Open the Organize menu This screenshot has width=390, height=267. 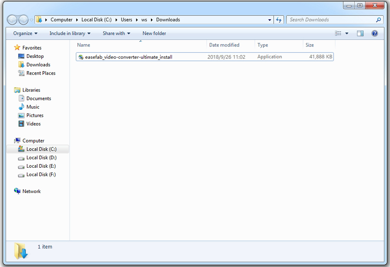tap(25, 34)
